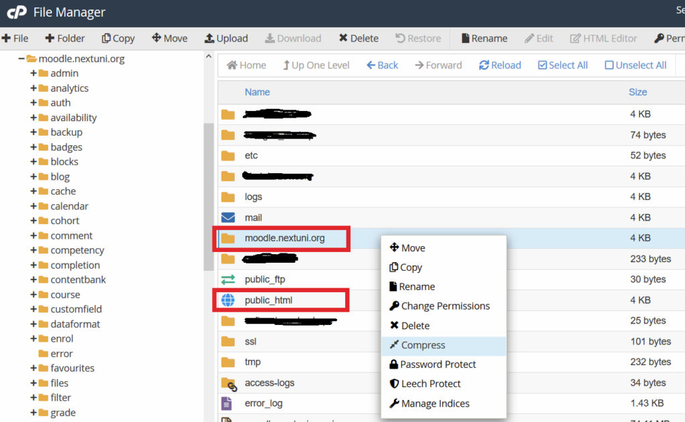685x422 pixels.
Task: Select the public_ftp row name
Action: [x=265, y=279]
